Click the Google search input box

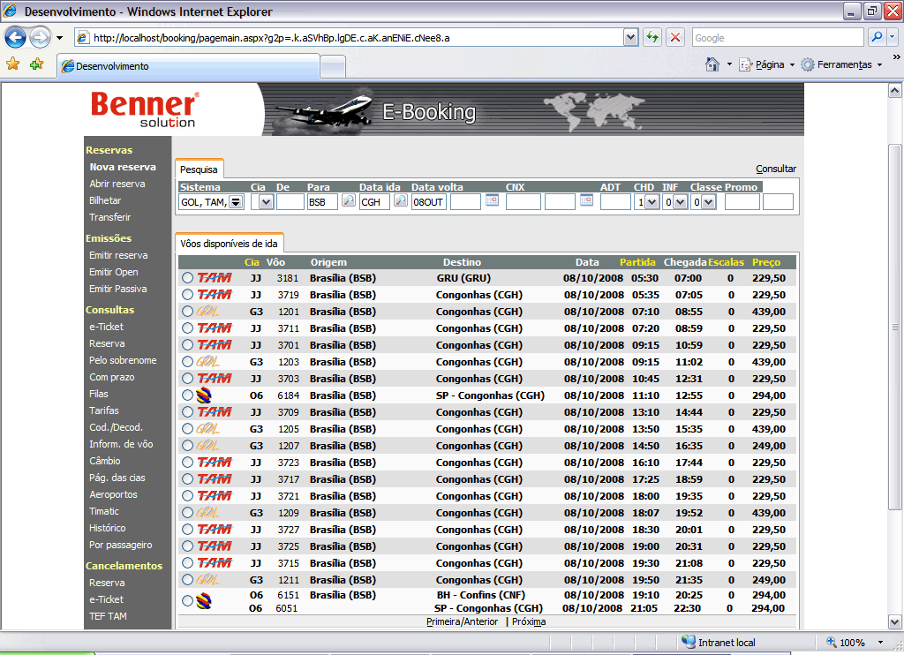(777, 37)
